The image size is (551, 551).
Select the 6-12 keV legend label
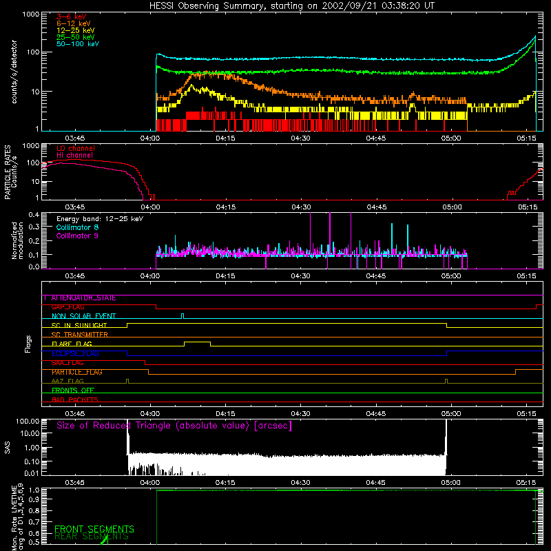pyautogui.click(x=74, y=23)
